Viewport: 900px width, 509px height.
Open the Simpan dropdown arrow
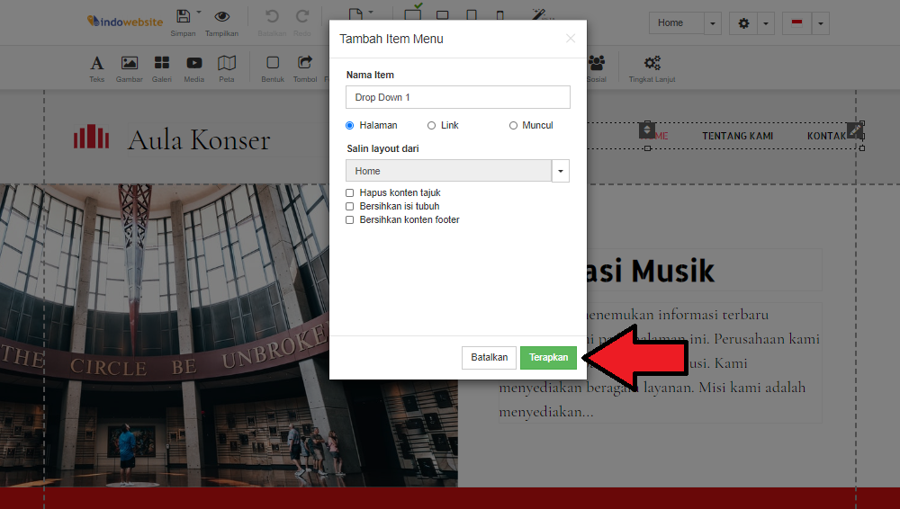(199, 12)
